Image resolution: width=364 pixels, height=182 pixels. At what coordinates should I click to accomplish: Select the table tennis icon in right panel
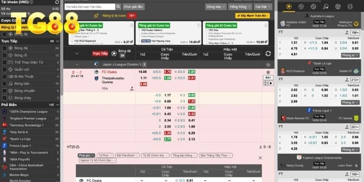click(x=326, y=6)
